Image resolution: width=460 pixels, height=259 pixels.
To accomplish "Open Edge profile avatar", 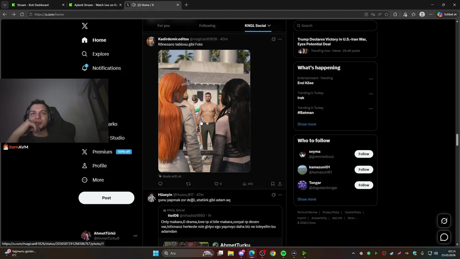I will pyautogui.click(x=422, y=14).
